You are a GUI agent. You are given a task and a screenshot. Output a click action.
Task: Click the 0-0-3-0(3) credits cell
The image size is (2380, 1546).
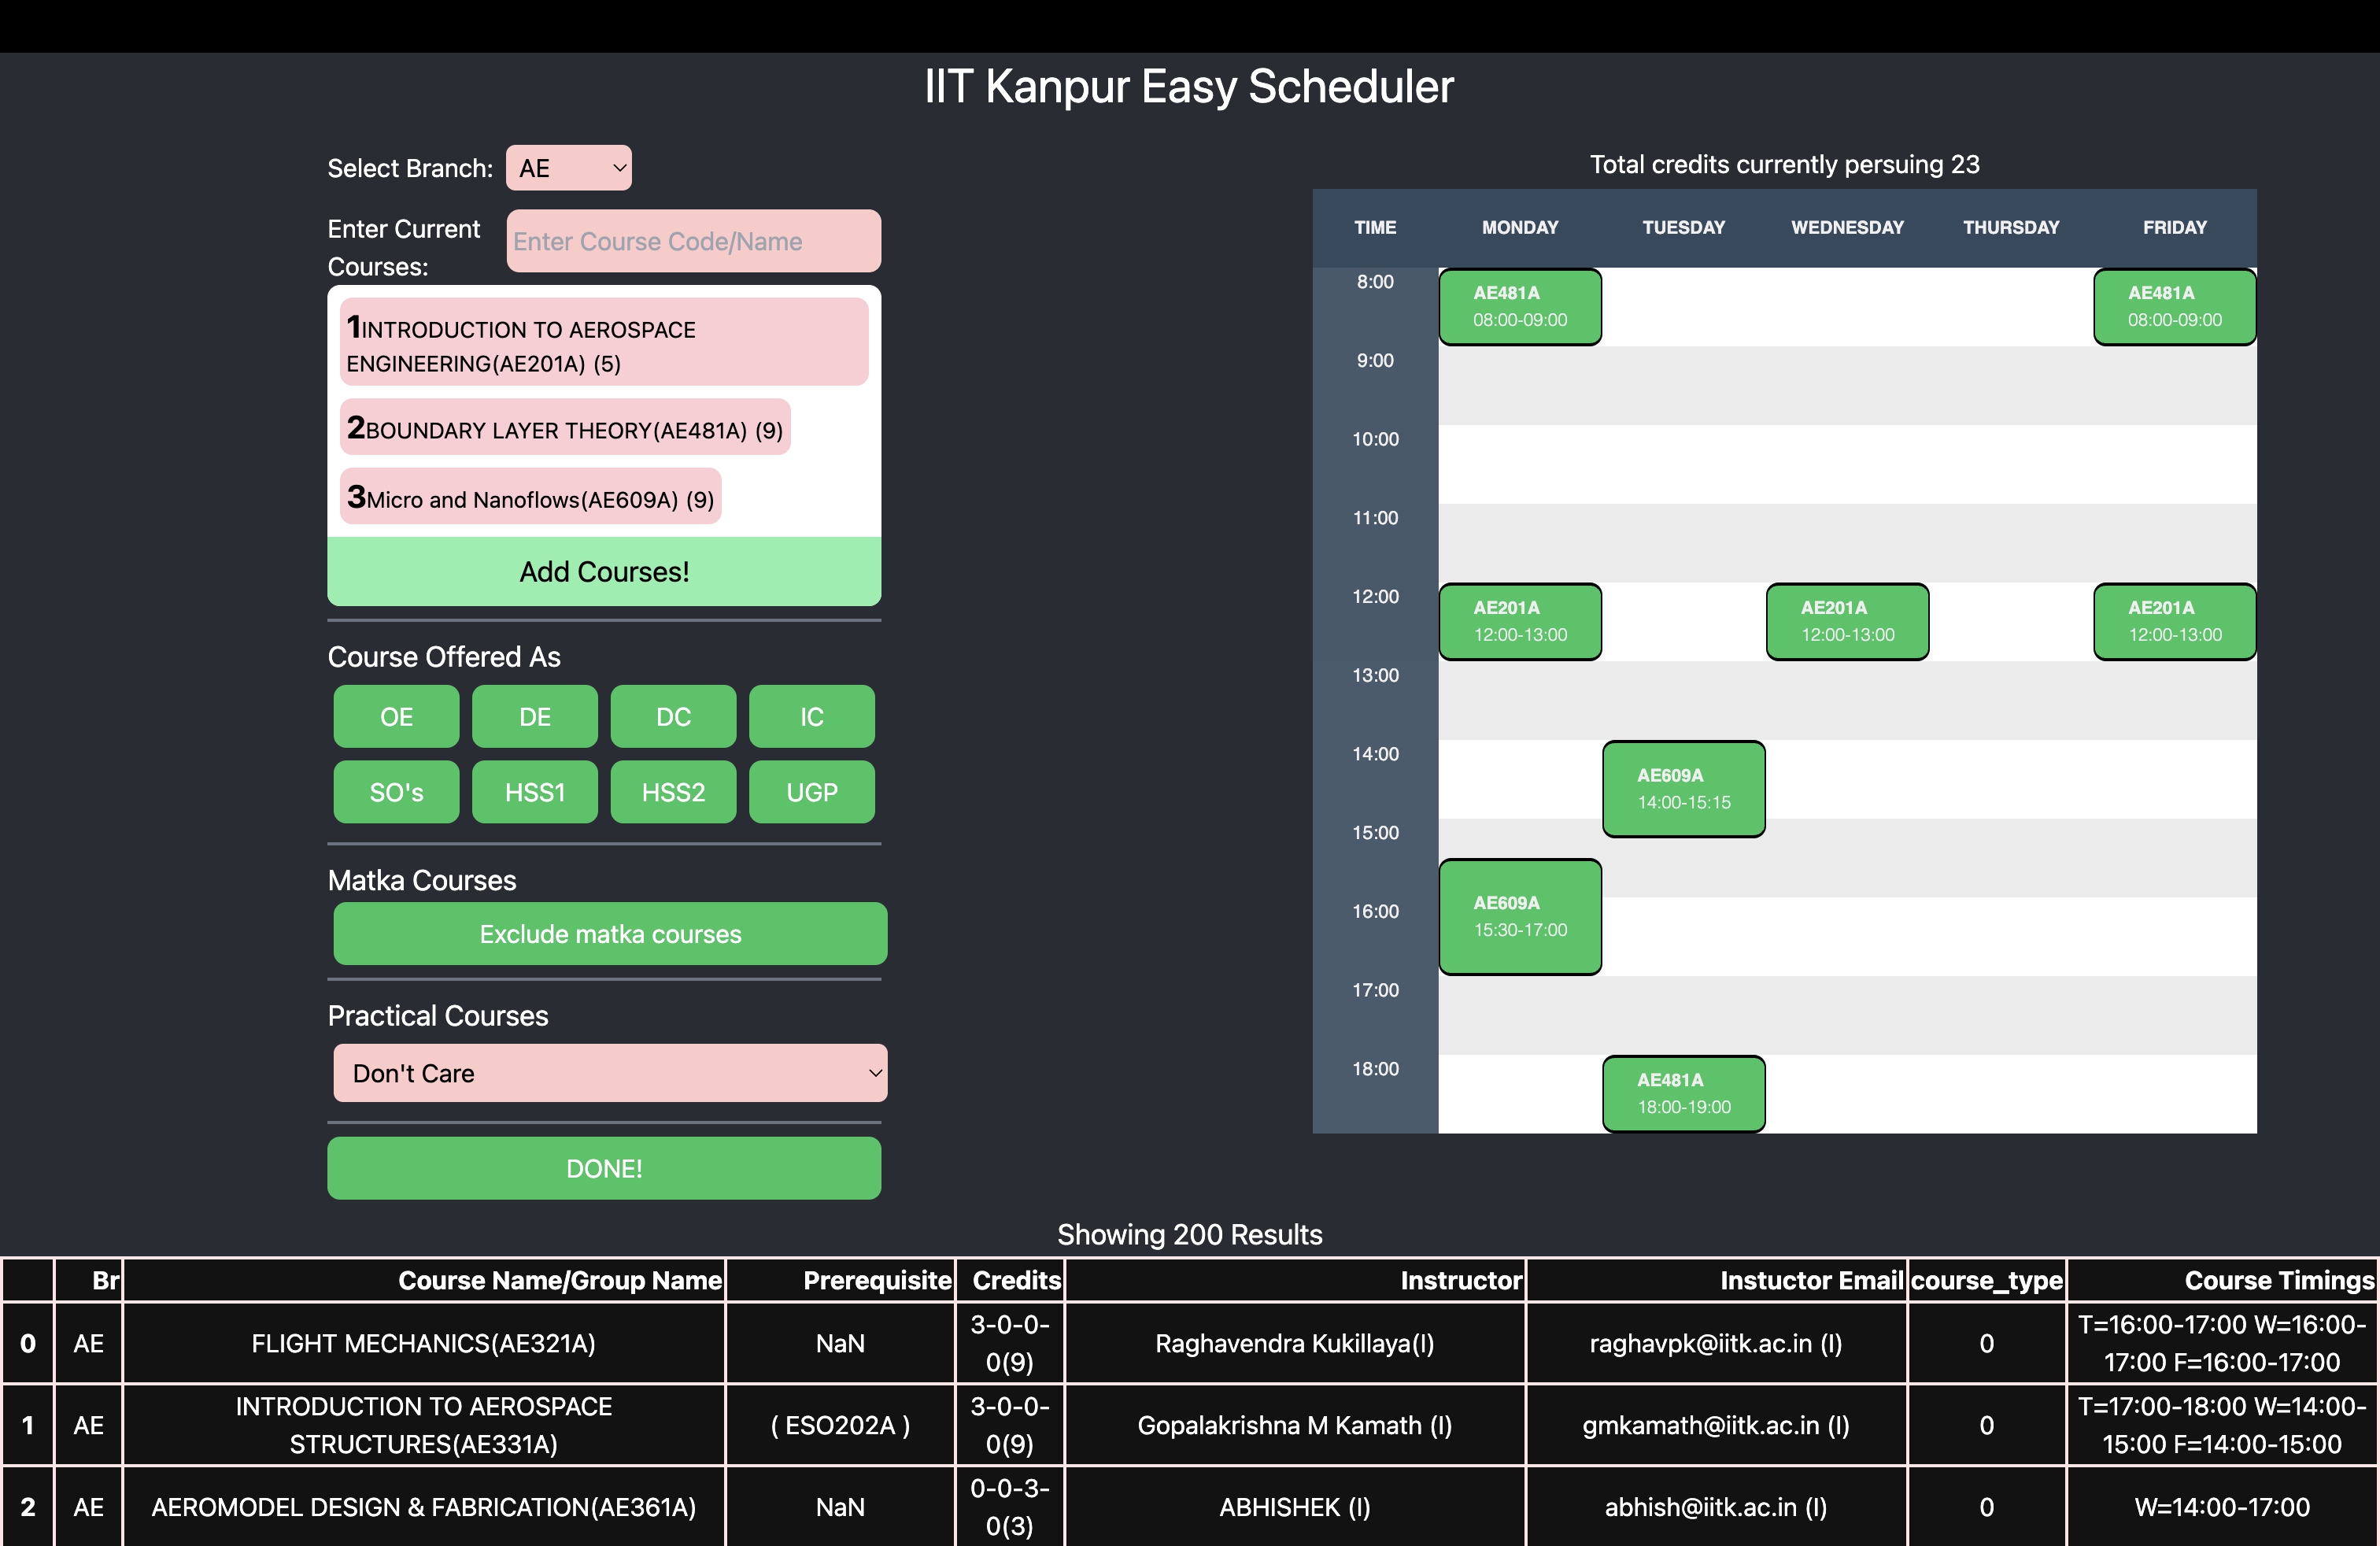[1011, 1507]
